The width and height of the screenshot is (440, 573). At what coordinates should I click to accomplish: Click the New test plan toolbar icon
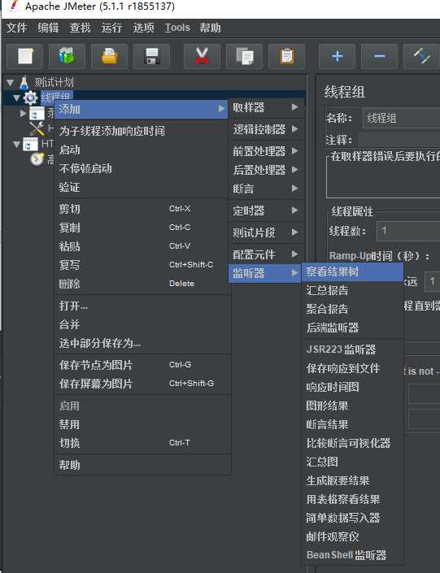[25, 56]
